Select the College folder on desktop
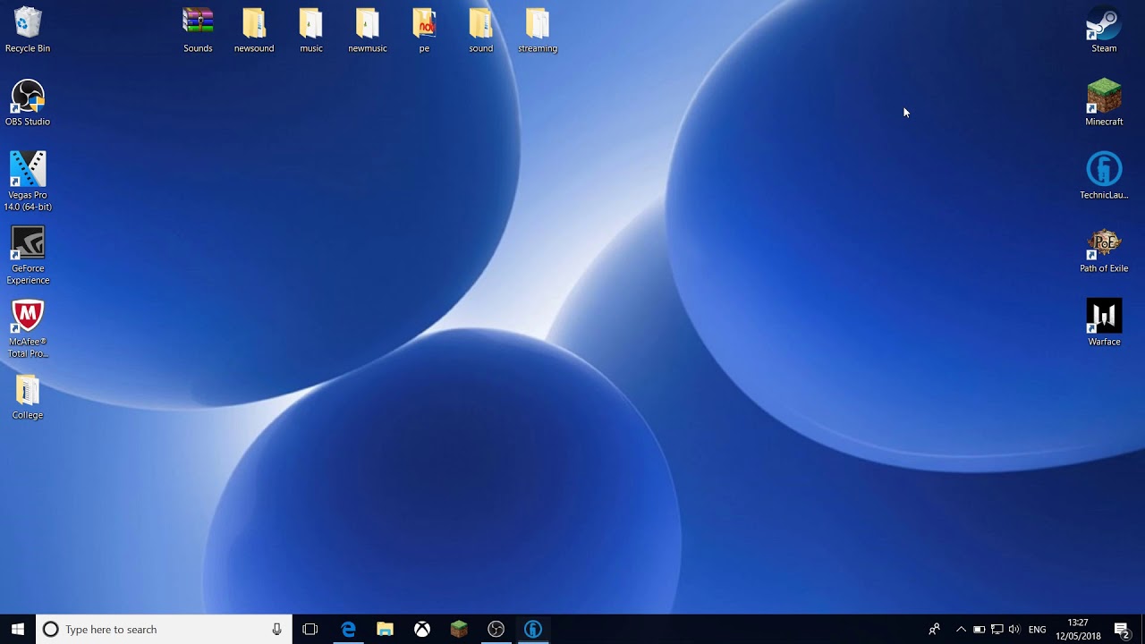Viewport: 1145px width, 644px height. coord(28,397)
